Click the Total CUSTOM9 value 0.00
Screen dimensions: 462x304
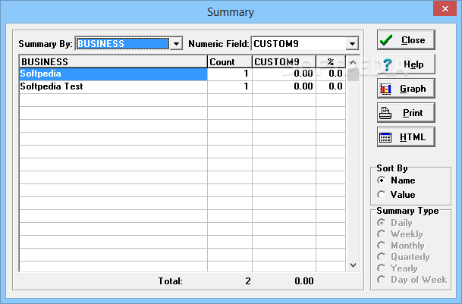[x=303, y=281]
